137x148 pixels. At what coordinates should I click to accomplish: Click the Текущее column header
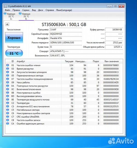(68, 61)
